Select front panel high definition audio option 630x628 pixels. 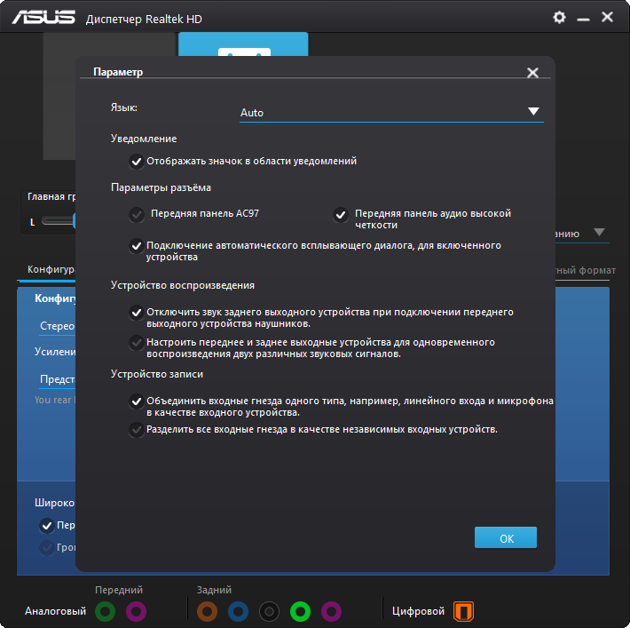(341, 215)
